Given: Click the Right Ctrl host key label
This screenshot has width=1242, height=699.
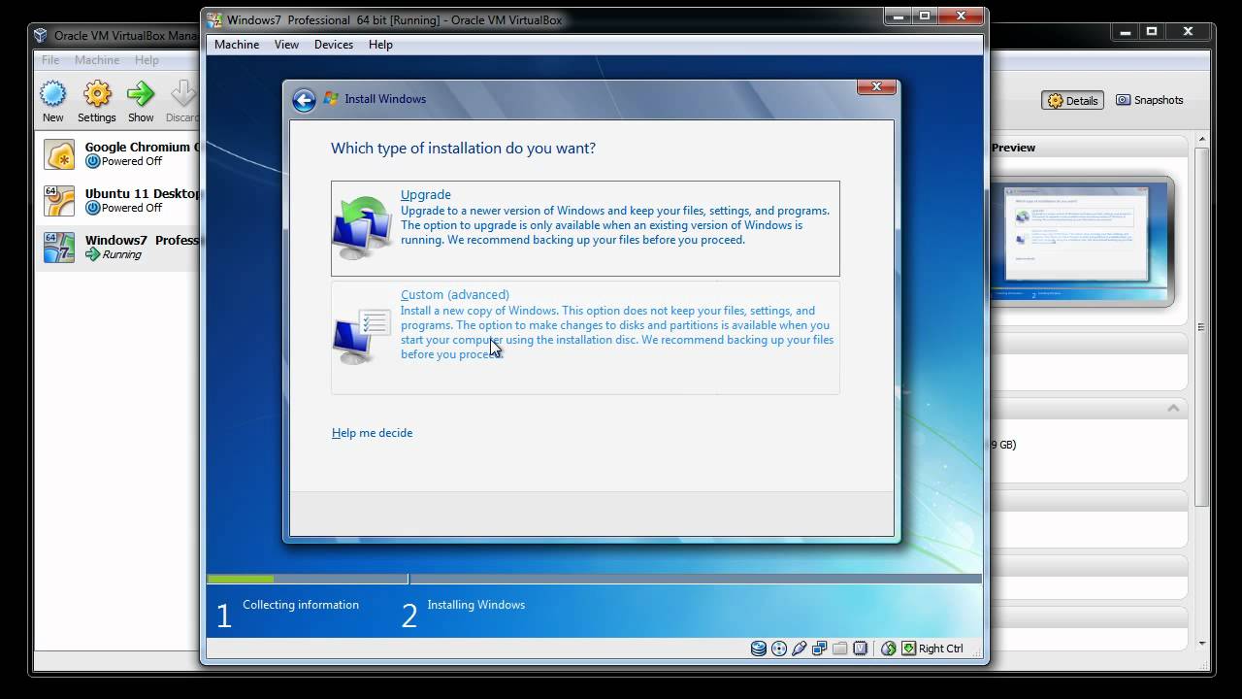Looking at the screenshot, I should [941, 649].
